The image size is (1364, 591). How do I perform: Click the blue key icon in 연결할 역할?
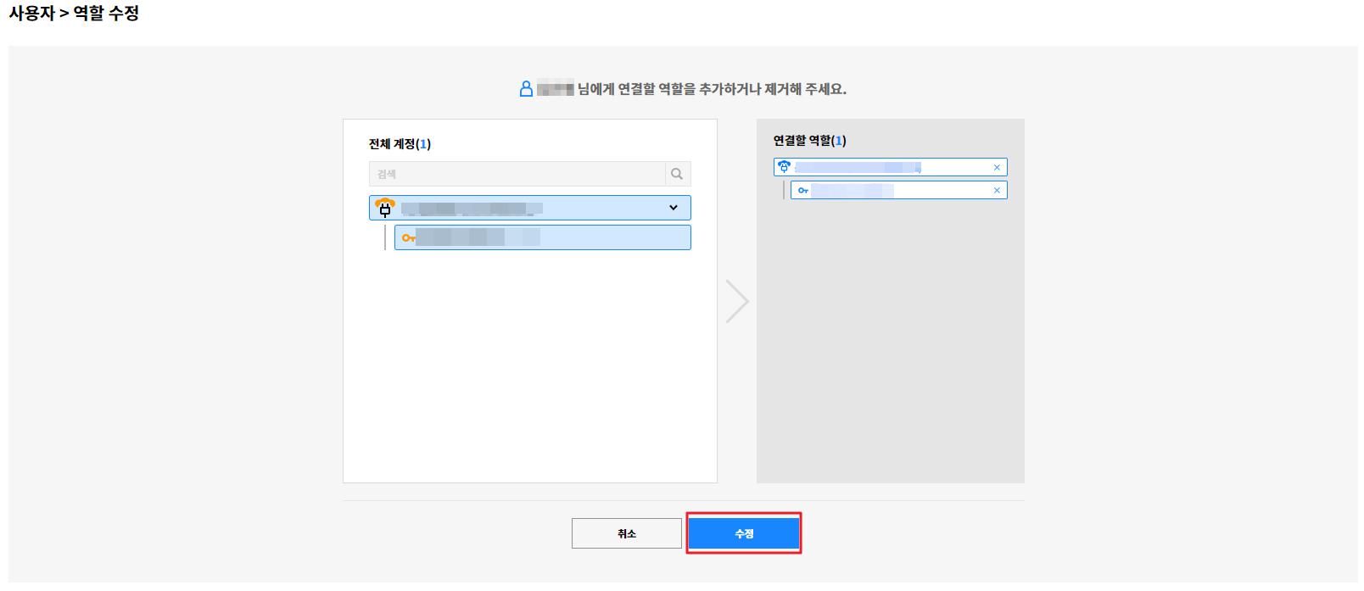coord(802,191)
